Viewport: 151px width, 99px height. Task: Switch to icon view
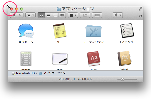pyautogui.click(x=41, y=15)
